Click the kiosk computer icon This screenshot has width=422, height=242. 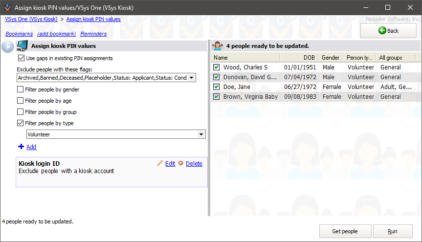point(22,46)
